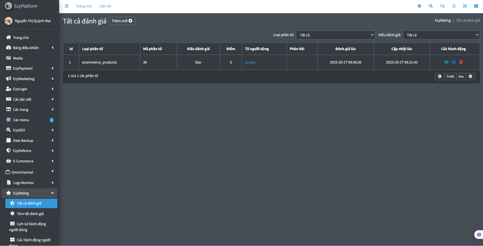483x246 pixels.
Task: Click the eye icon to view rating
Action: [446, 62]
